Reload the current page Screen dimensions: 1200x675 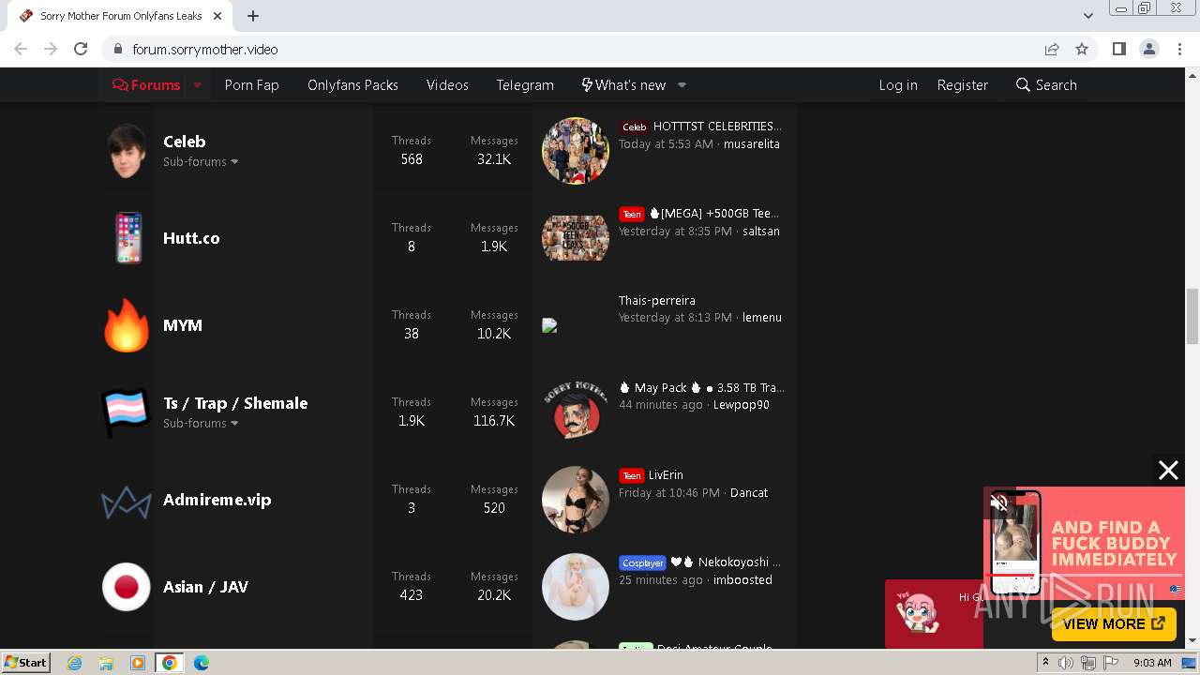pos(81,49)
